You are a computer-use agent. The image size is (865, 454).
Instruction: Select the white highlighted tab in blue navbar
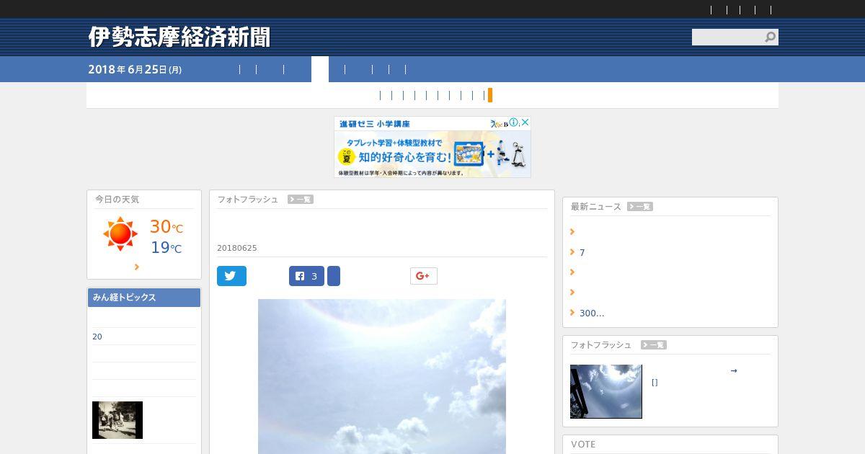point(320,69)
